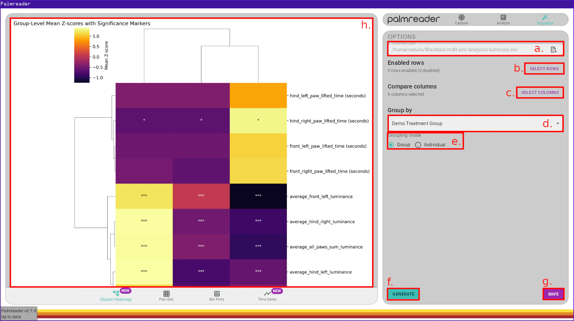
Task: Click the SAVE button
Action: click(x=553, y=294)
